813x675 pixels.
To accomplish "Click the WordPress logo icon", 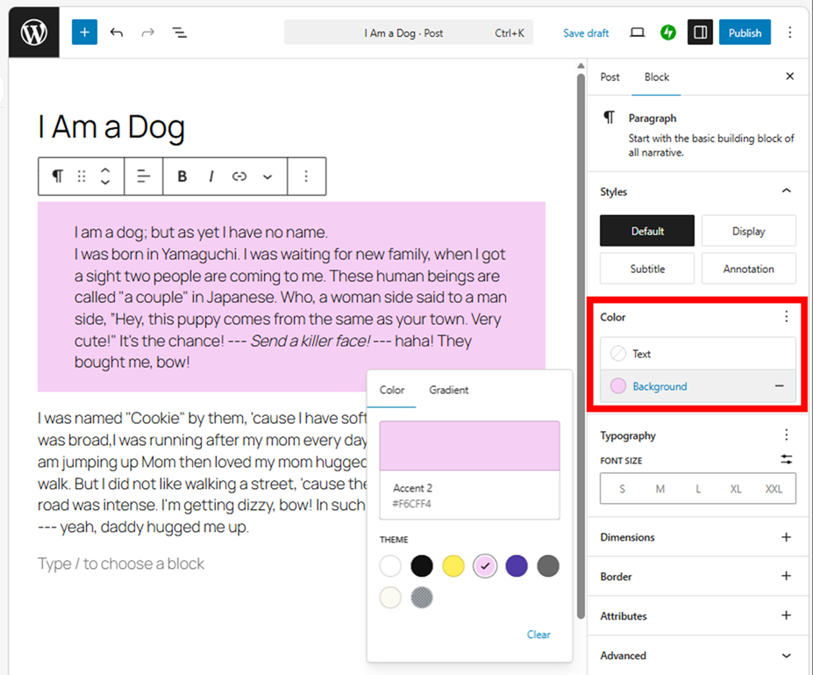I will click(x=33, y=32).
